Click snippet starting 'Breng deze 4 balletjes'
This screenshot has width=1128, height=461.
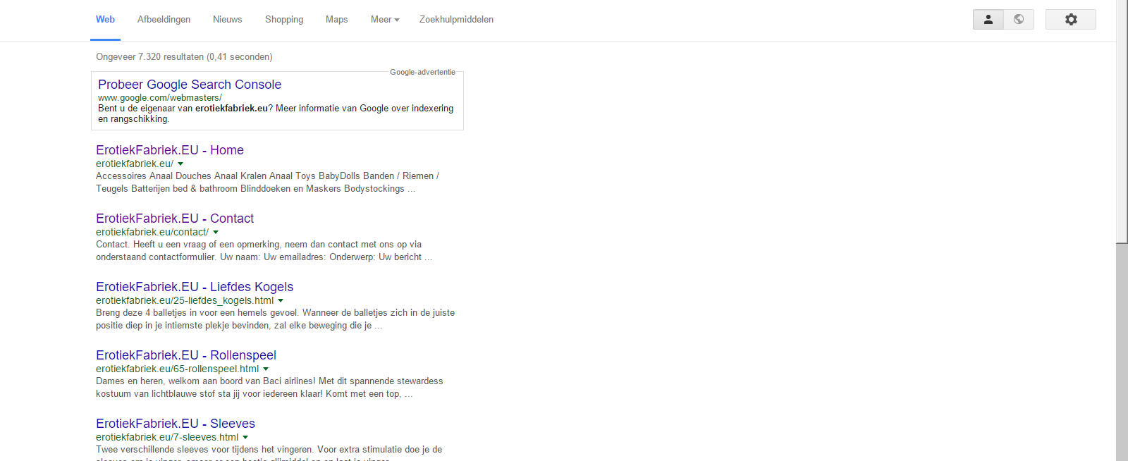click(275, 319)
